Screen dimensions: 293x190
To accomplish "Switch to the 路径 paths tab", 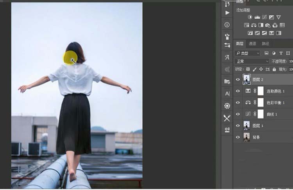I will [265, 44].
